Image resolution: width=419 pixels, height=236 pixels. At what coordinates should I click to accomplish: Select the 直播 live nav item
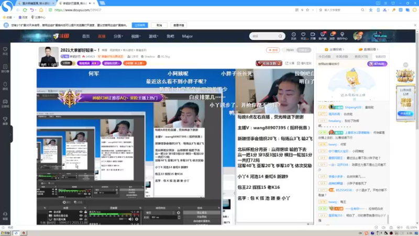(102, 36)
